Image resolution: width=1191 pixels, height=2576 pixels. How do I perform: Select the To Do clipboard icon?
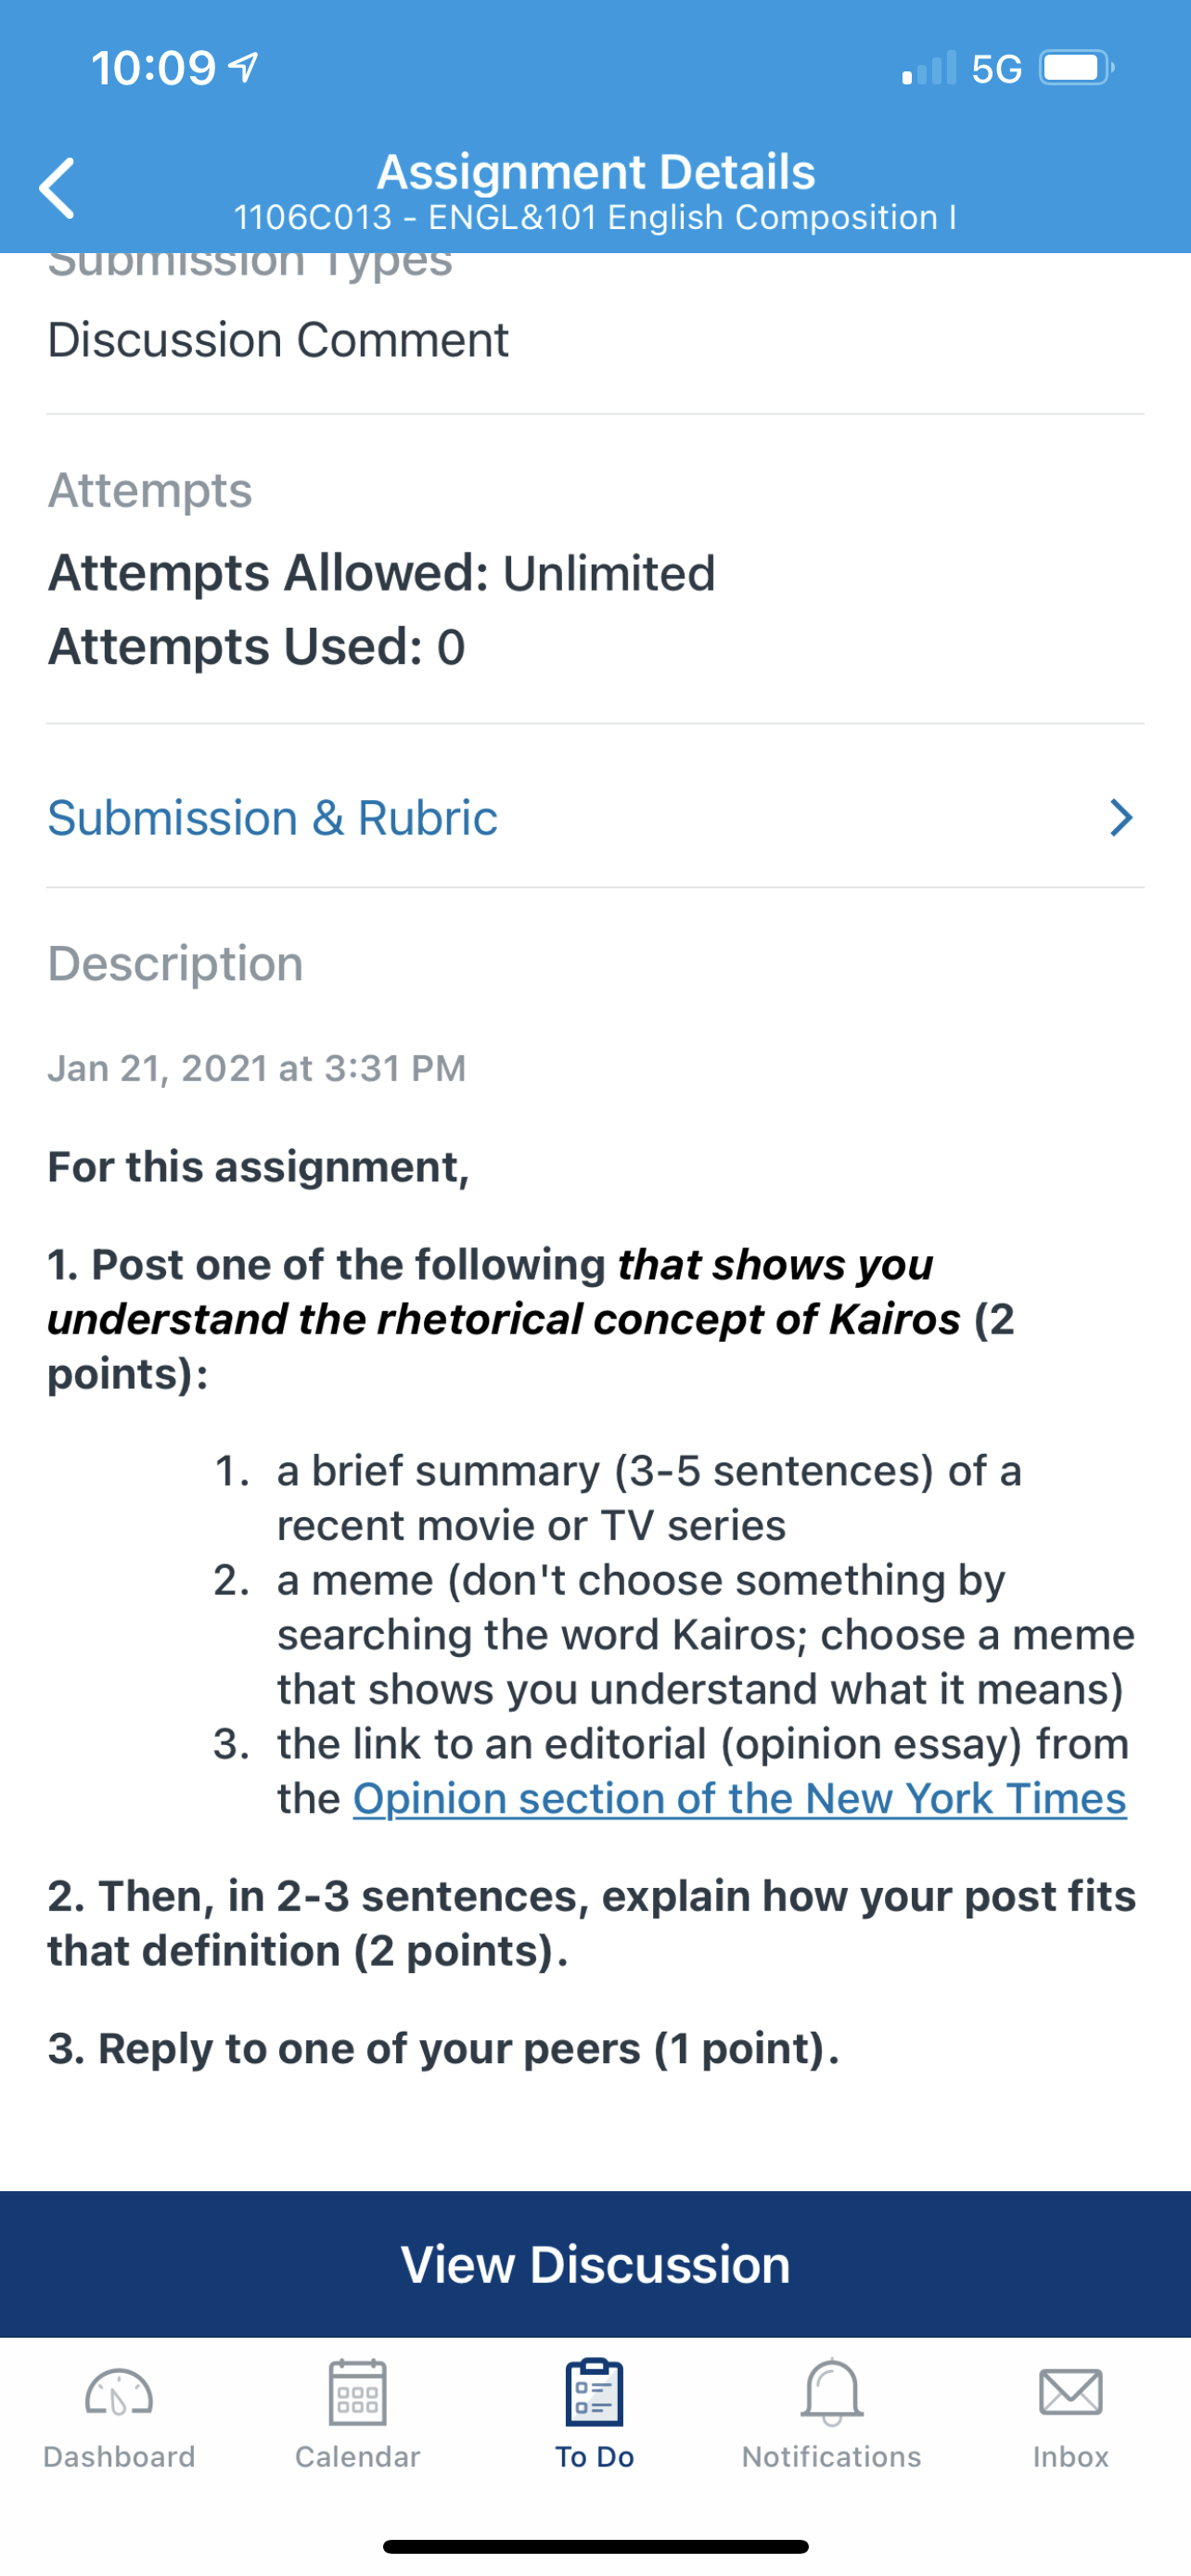click(595, 2393)
